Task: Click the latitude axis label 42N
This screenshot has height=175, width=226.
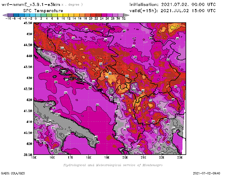Action: 29,100
